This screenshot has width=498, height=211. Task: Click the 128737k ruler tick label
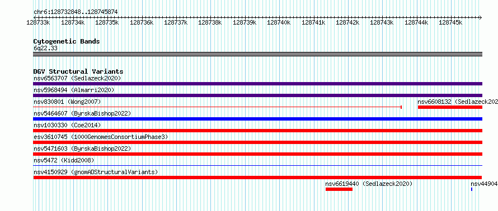click(x=176, y=22)
